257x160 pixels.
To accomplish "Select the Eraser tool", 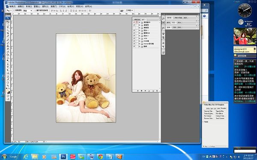I will [x=8, y=52].
